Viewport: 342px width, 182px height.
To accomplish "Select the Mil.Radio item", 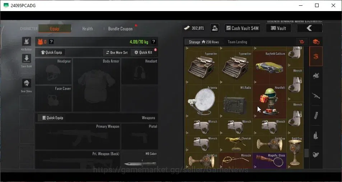I will (236, 102).
